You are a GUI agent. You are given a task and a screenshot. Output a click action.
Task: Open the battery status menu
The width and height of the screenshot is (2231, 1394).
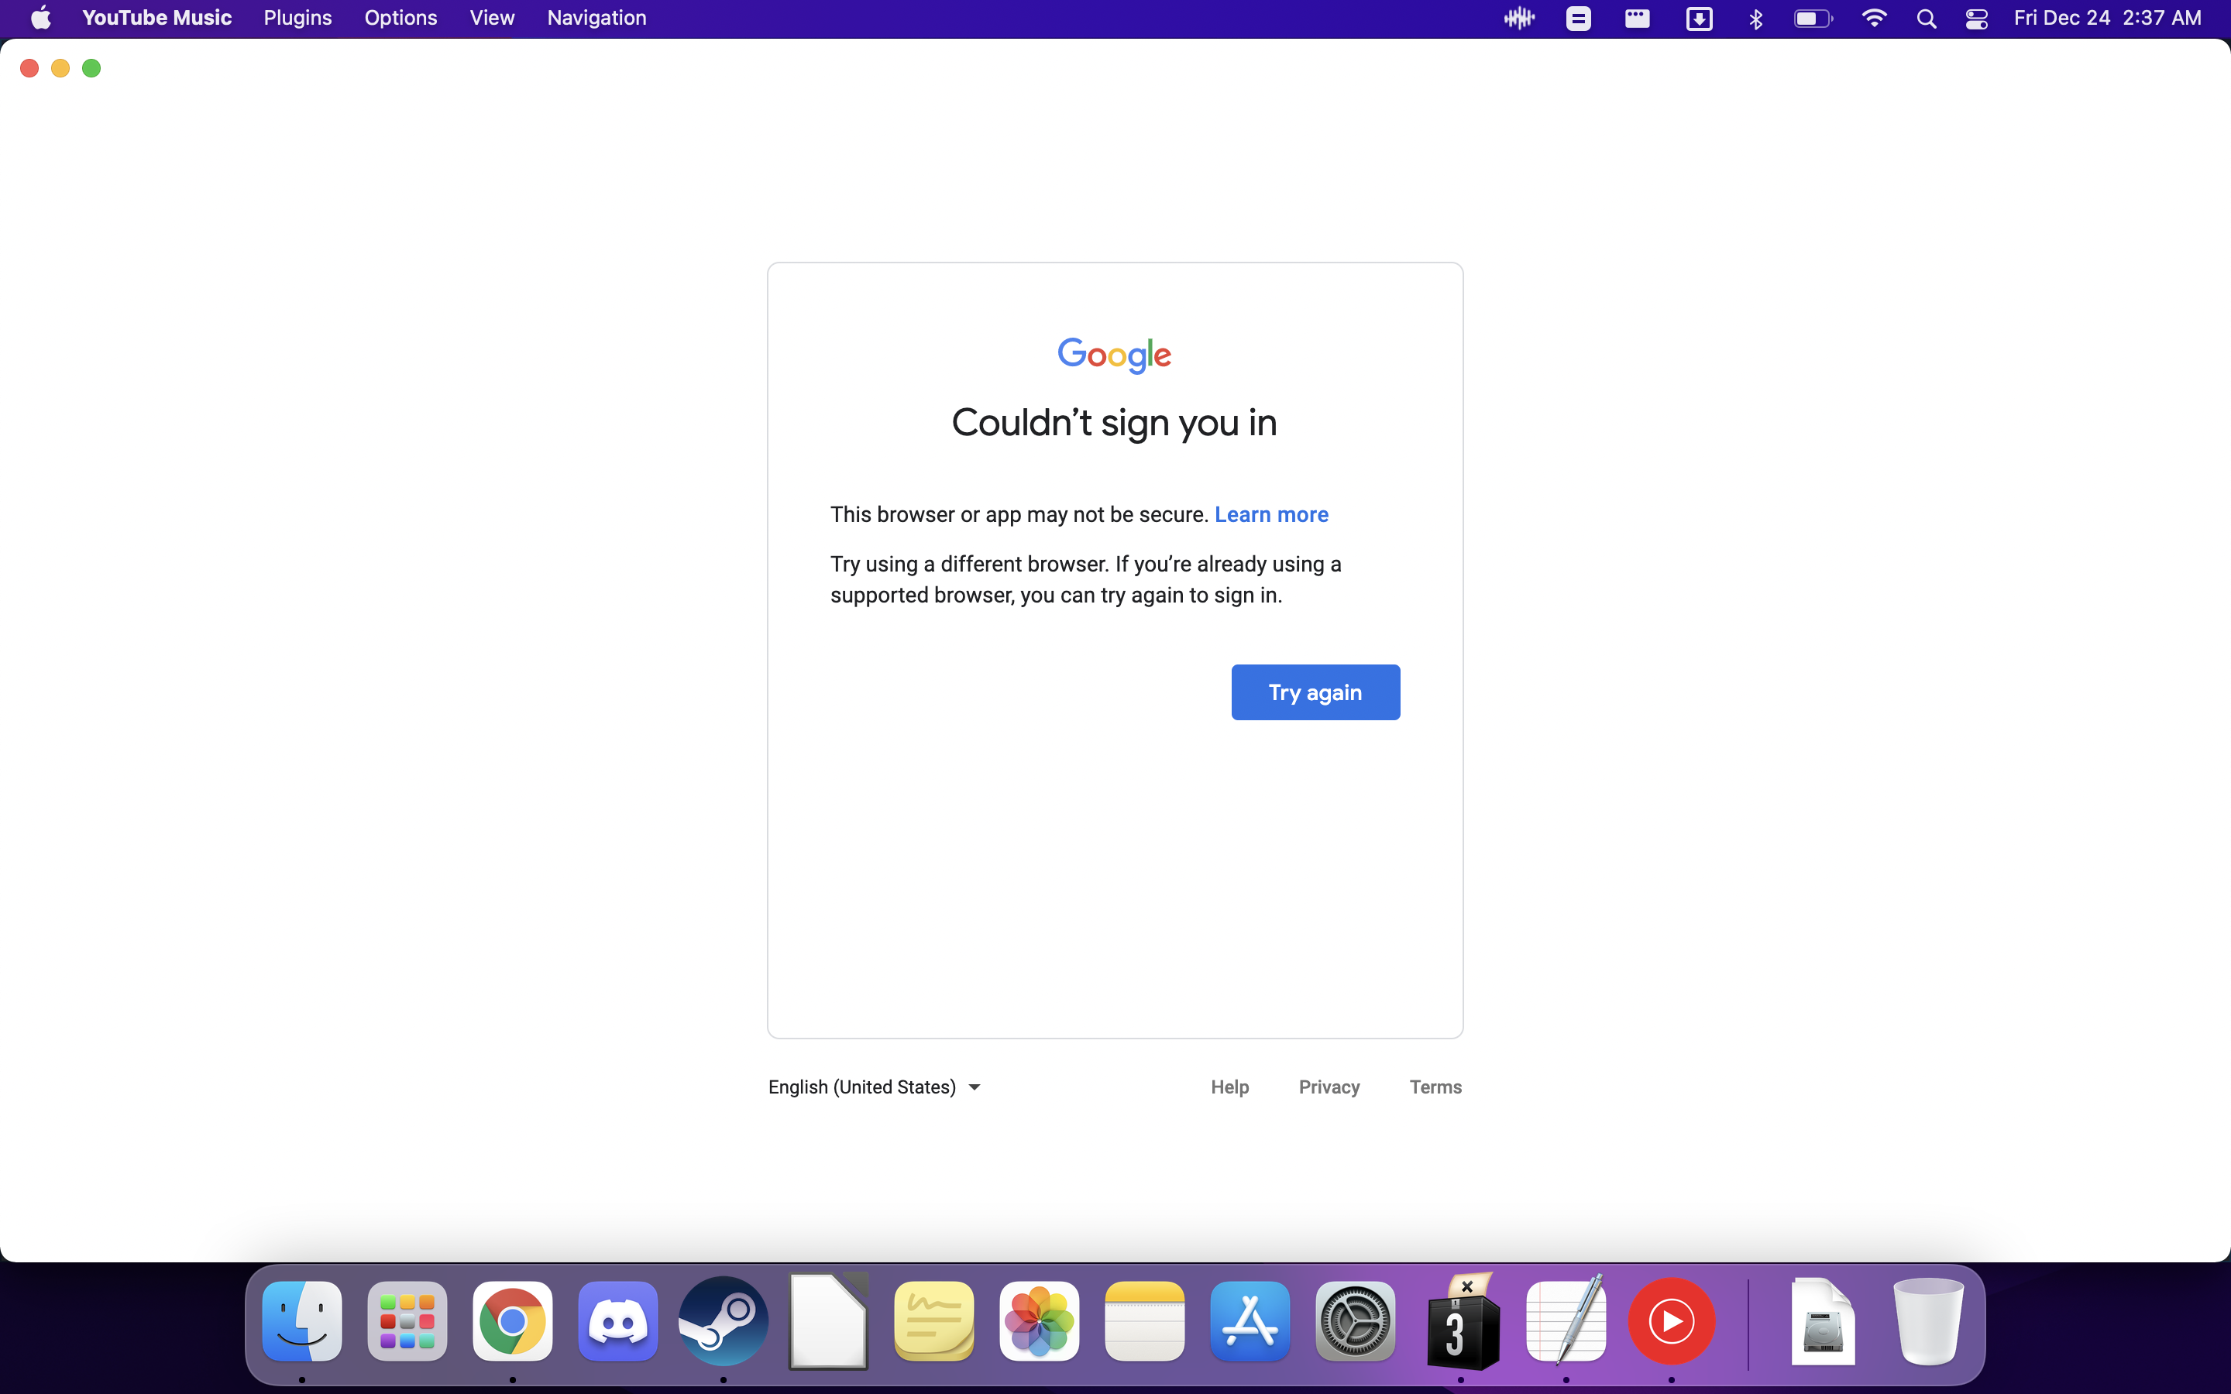(1813, 18)
